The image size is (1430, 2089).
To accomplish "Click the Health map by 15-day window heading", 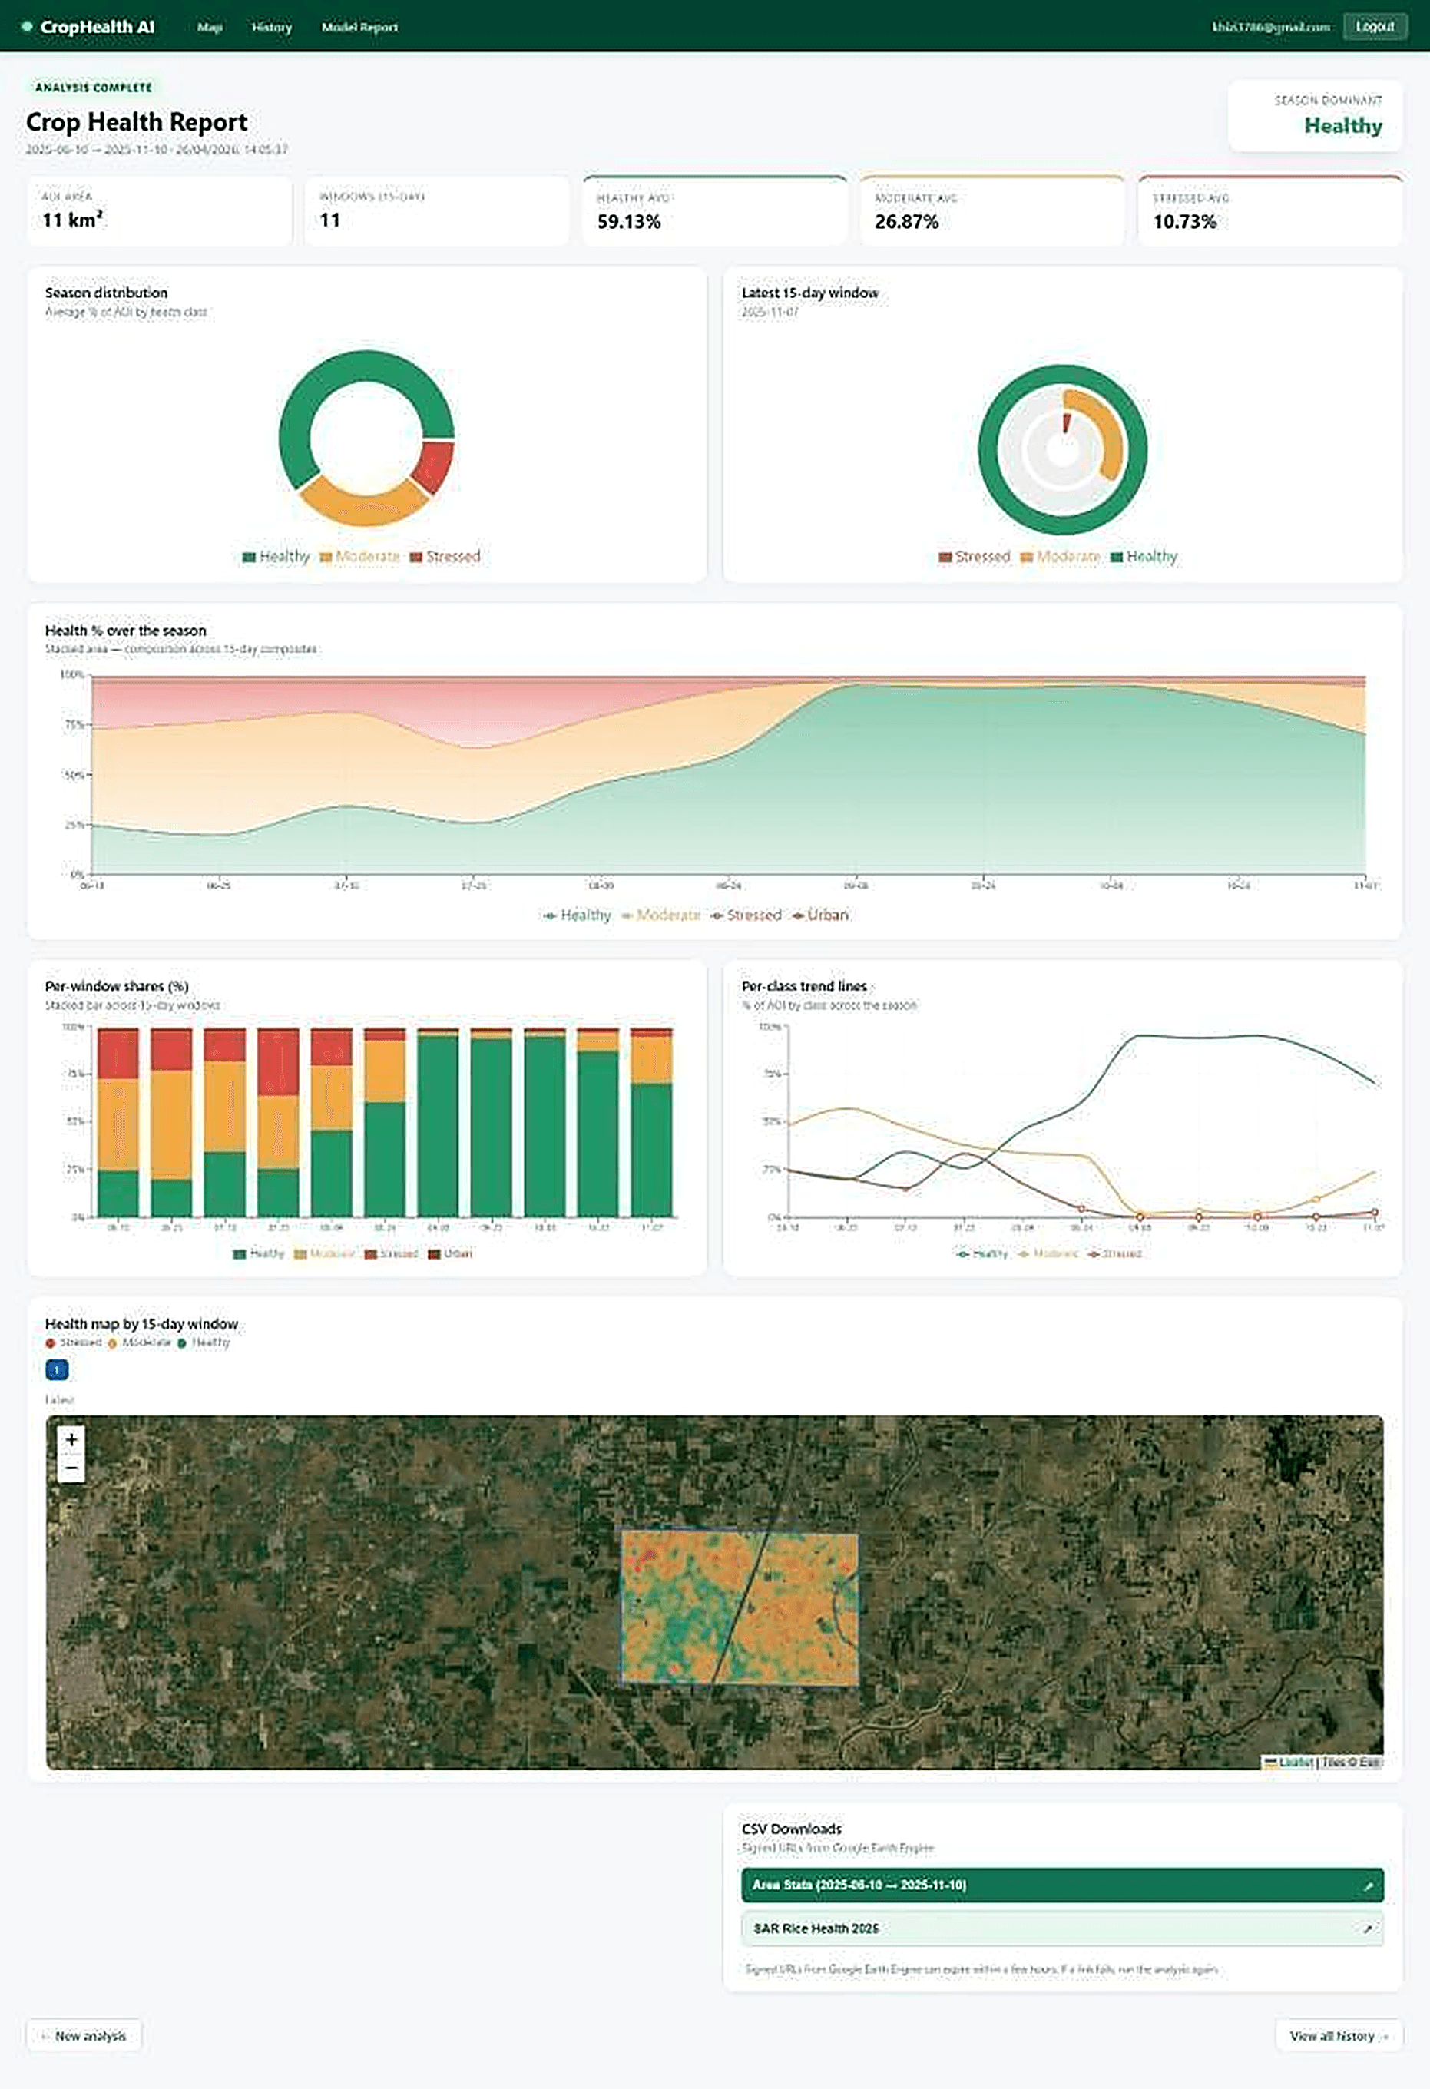I will coord(141,1324).
